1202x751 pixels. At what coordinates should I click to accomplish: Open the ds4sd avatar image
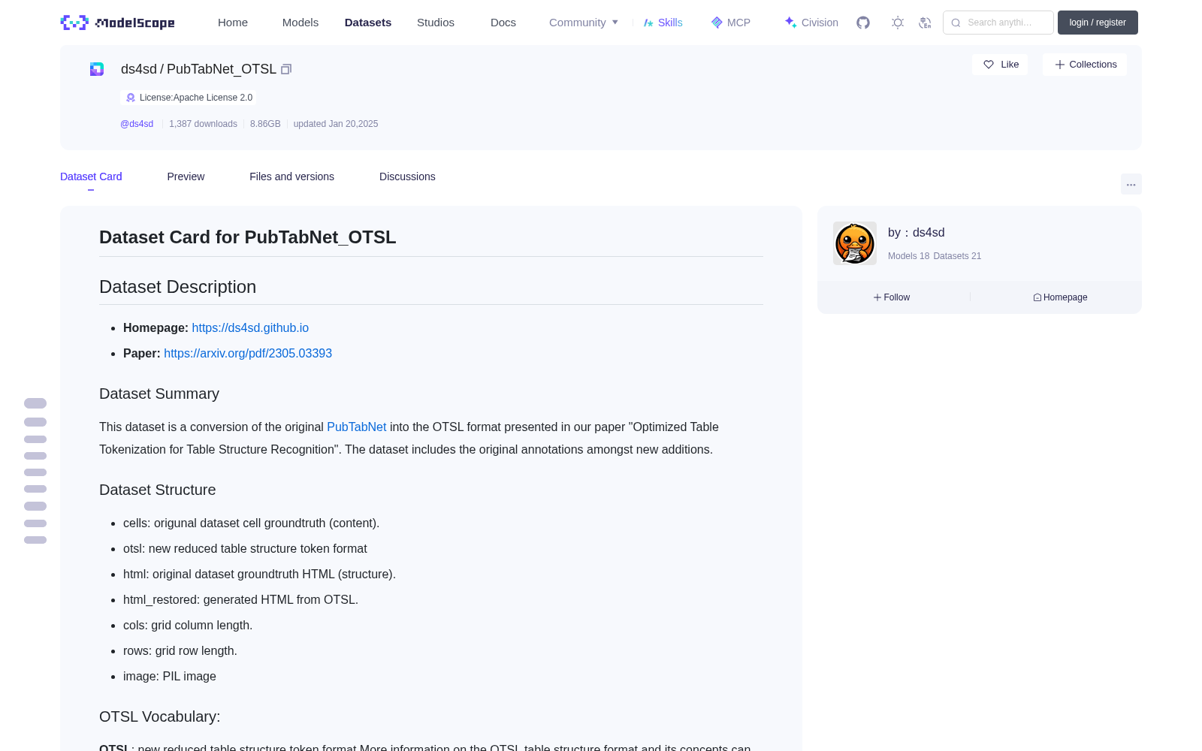[855, 243]
